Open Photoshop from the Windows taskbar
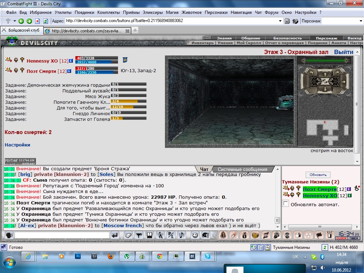Screen dimensions: 364x273 [78, 256]
